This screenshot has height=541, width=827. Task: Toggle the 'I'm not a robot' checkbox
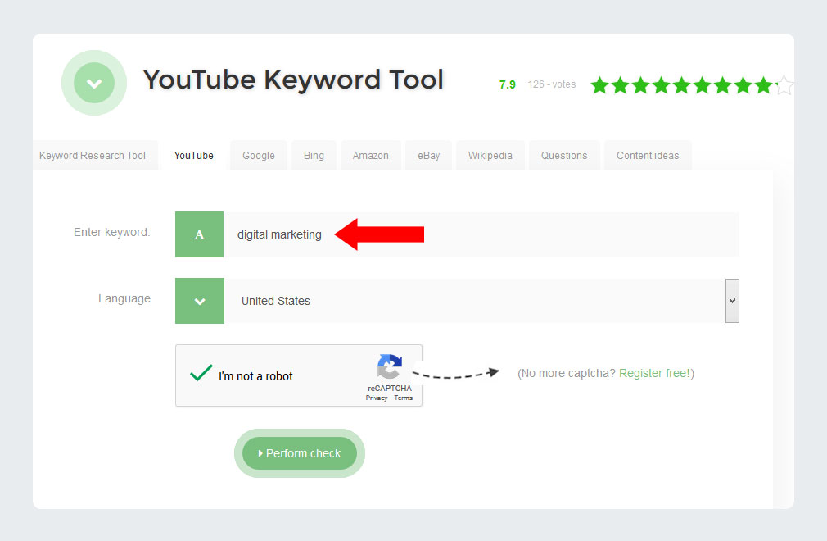tap(201, 374)
